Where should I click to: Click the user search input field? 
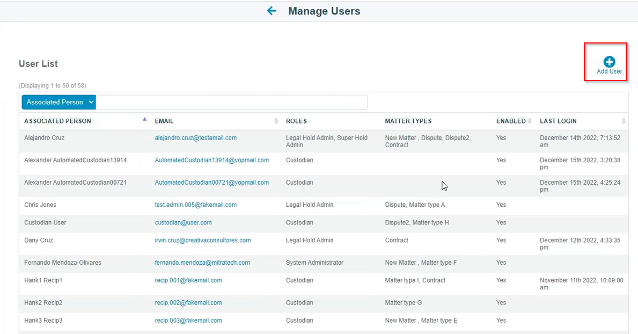pyautogui.click(x=231, y=102)
